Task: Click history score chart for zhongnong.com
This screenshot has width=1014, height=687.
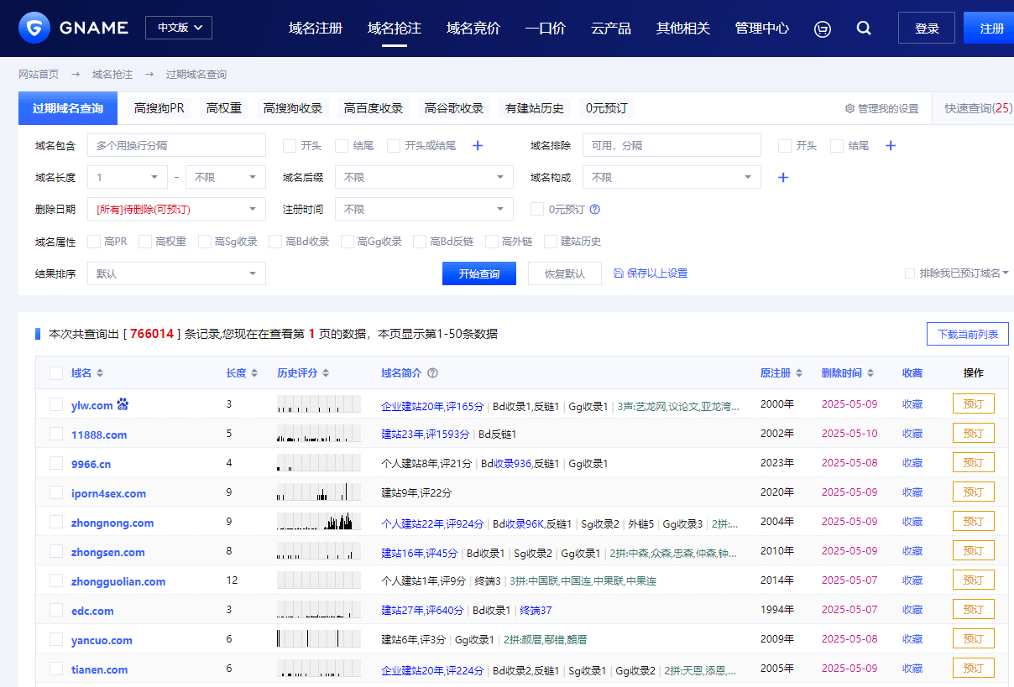Action: pyautogui.click(x=319, y=522)
